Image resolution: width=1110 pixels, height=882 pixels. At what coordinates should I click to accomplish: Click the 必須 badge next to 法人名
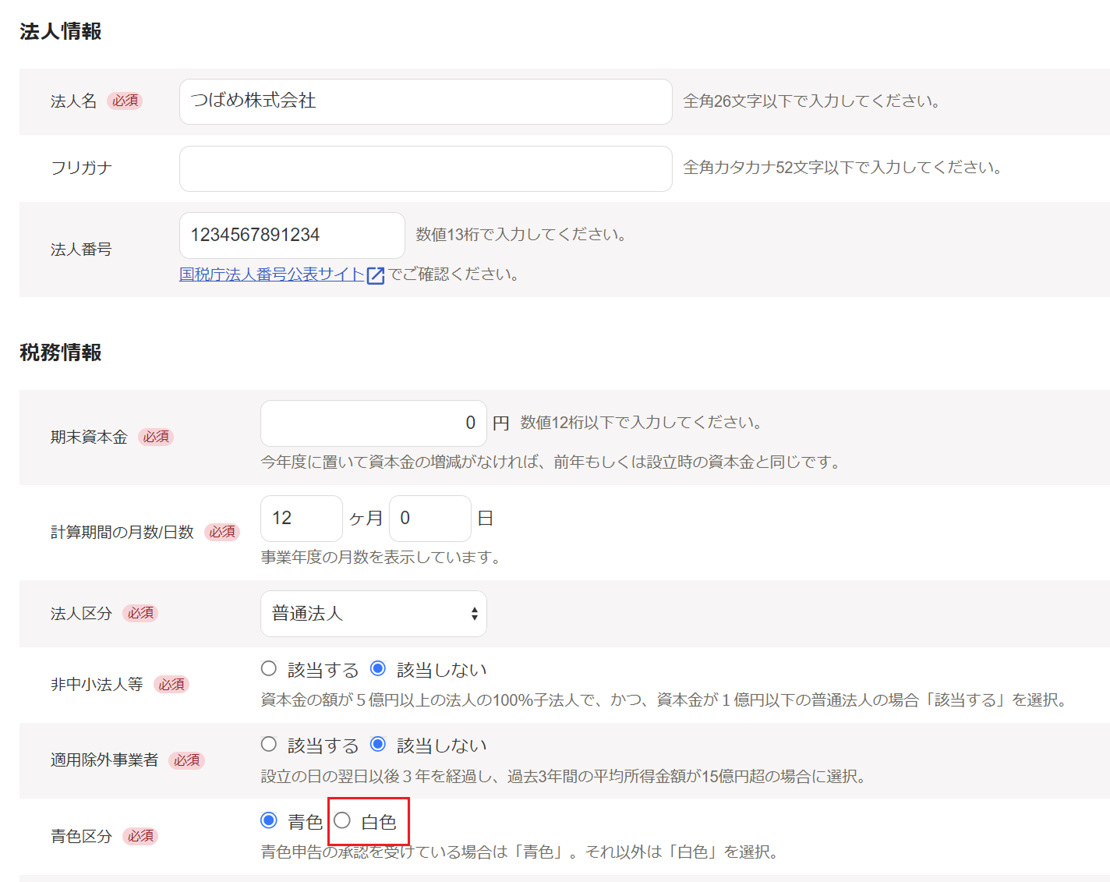(125, 101)
